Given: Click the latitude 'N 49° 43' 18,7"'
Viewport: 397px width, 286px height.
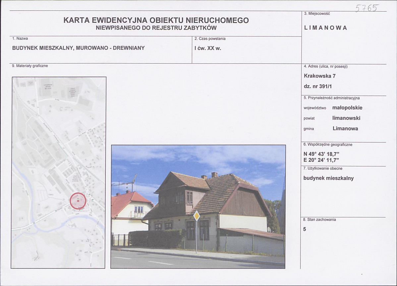Looking at the screenshot, I should 321,154.
